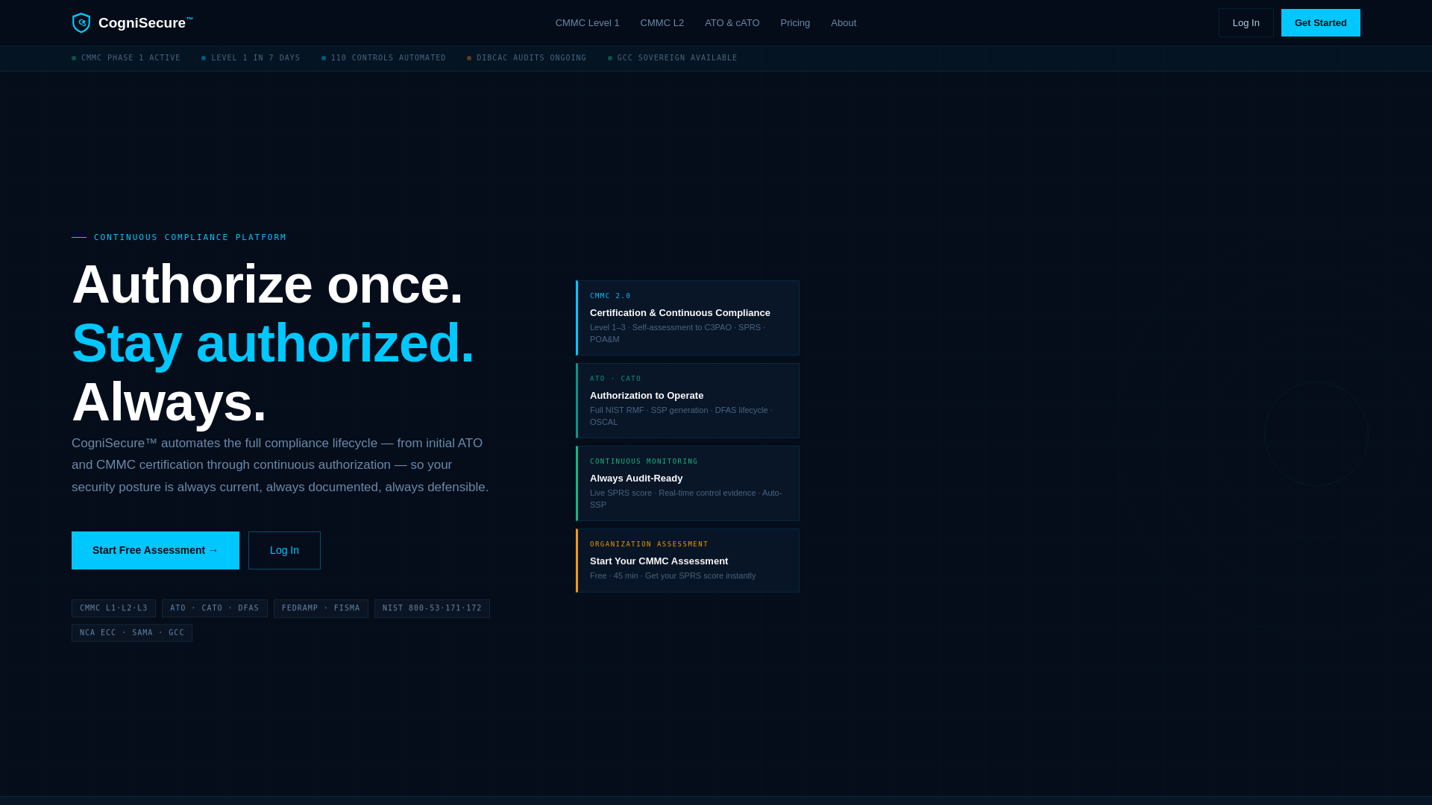This screenshot has height=805, width=1432.
Task: Click the NCA ECC · SAMA · GCC tag
Action: (132, 633)
